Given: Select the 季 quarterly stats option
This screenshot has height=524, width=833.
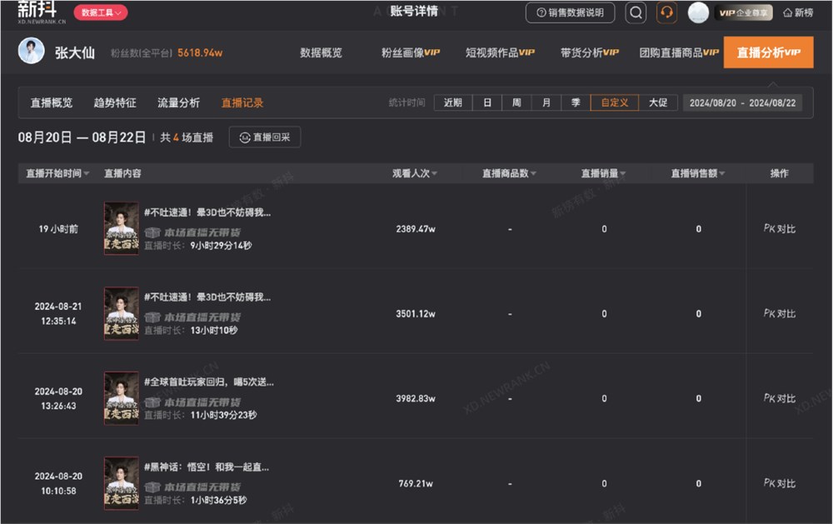Looking at the screenshot, I should pyautogui.click(x=575, y=102).
